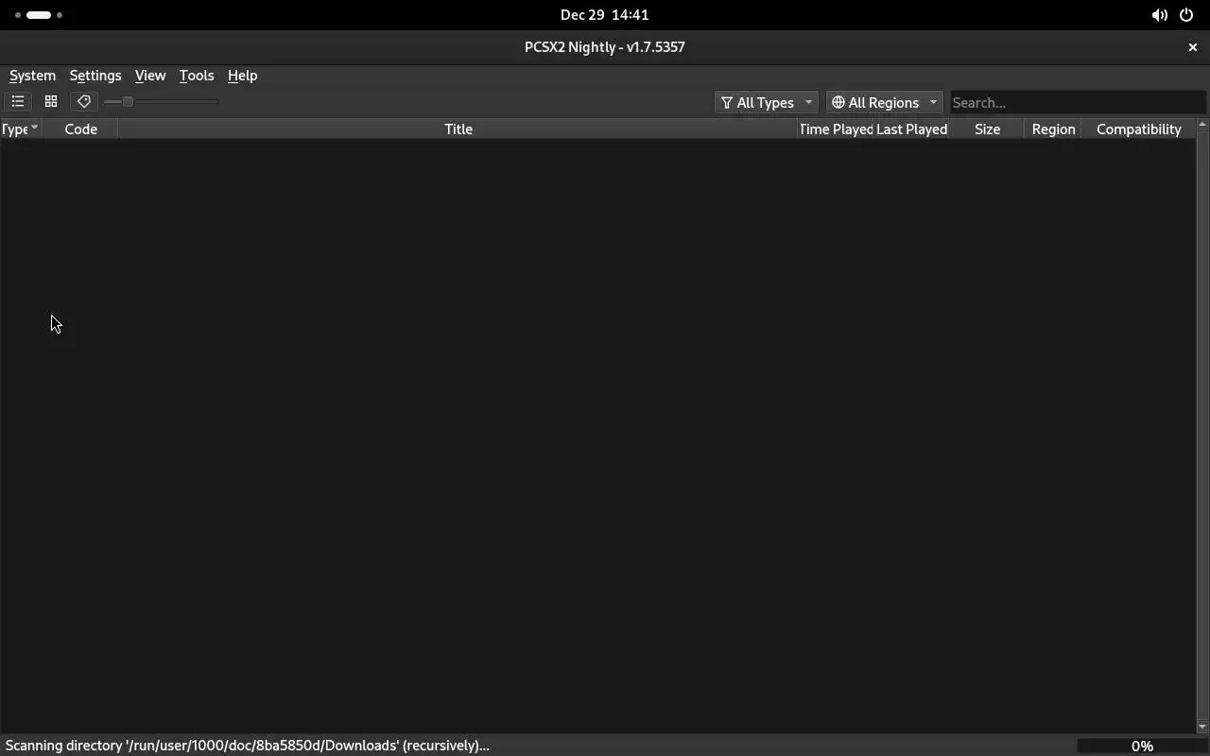
Task: Switch to game list view icon
Action: coord(18,102)
